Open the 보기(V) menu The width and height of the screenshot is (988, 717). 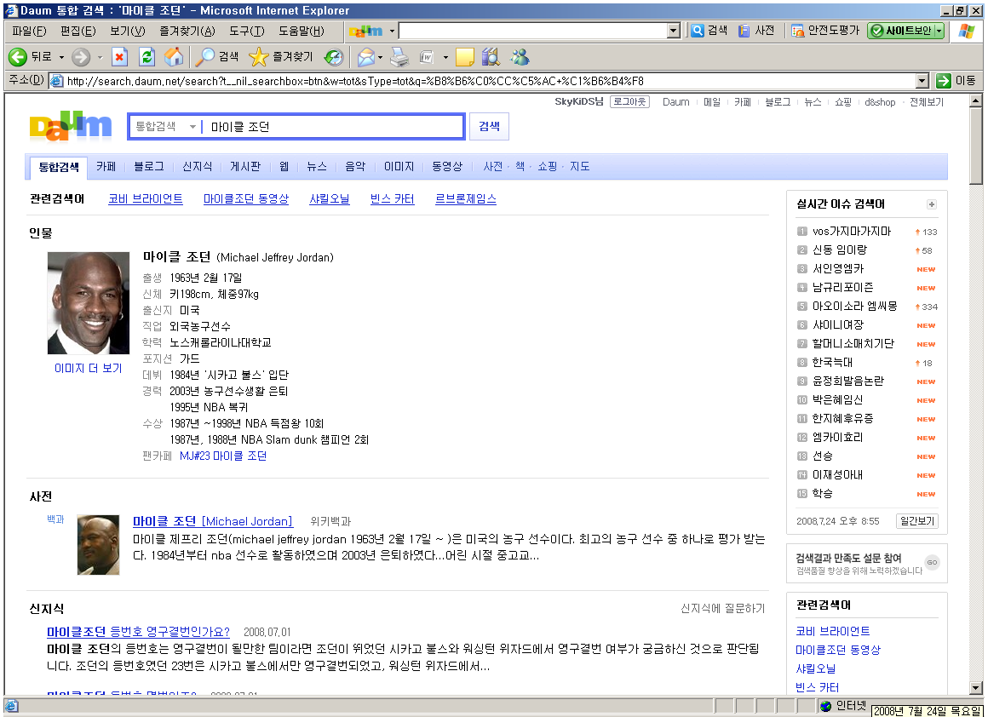pos(127,31)
